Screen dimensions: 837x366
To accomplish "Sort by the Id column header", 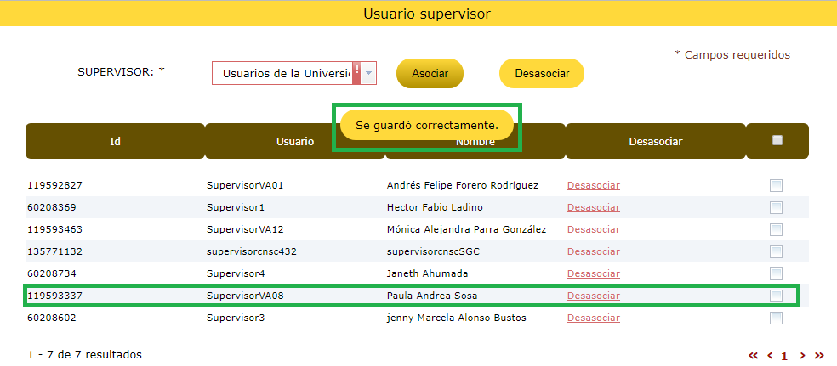I will point(115,142).
